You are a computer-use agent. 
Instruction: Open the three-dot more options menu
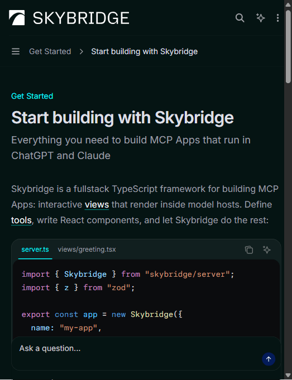tap(277, 18)
